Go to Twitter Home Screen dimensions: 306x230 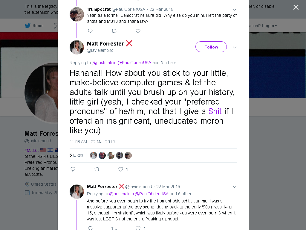(x=34, y=26)
